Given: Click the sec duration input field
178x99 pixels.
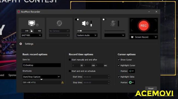Looking at the screenshot, I should click(x=99, y=65).
